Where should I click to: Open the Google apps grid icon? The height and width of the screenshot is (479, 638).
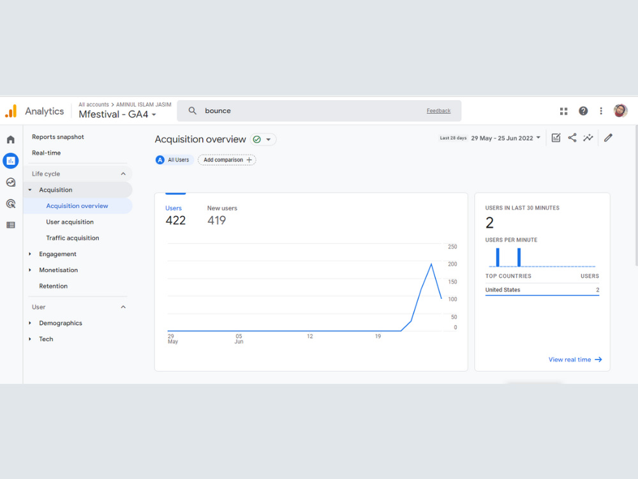[563, 111]
